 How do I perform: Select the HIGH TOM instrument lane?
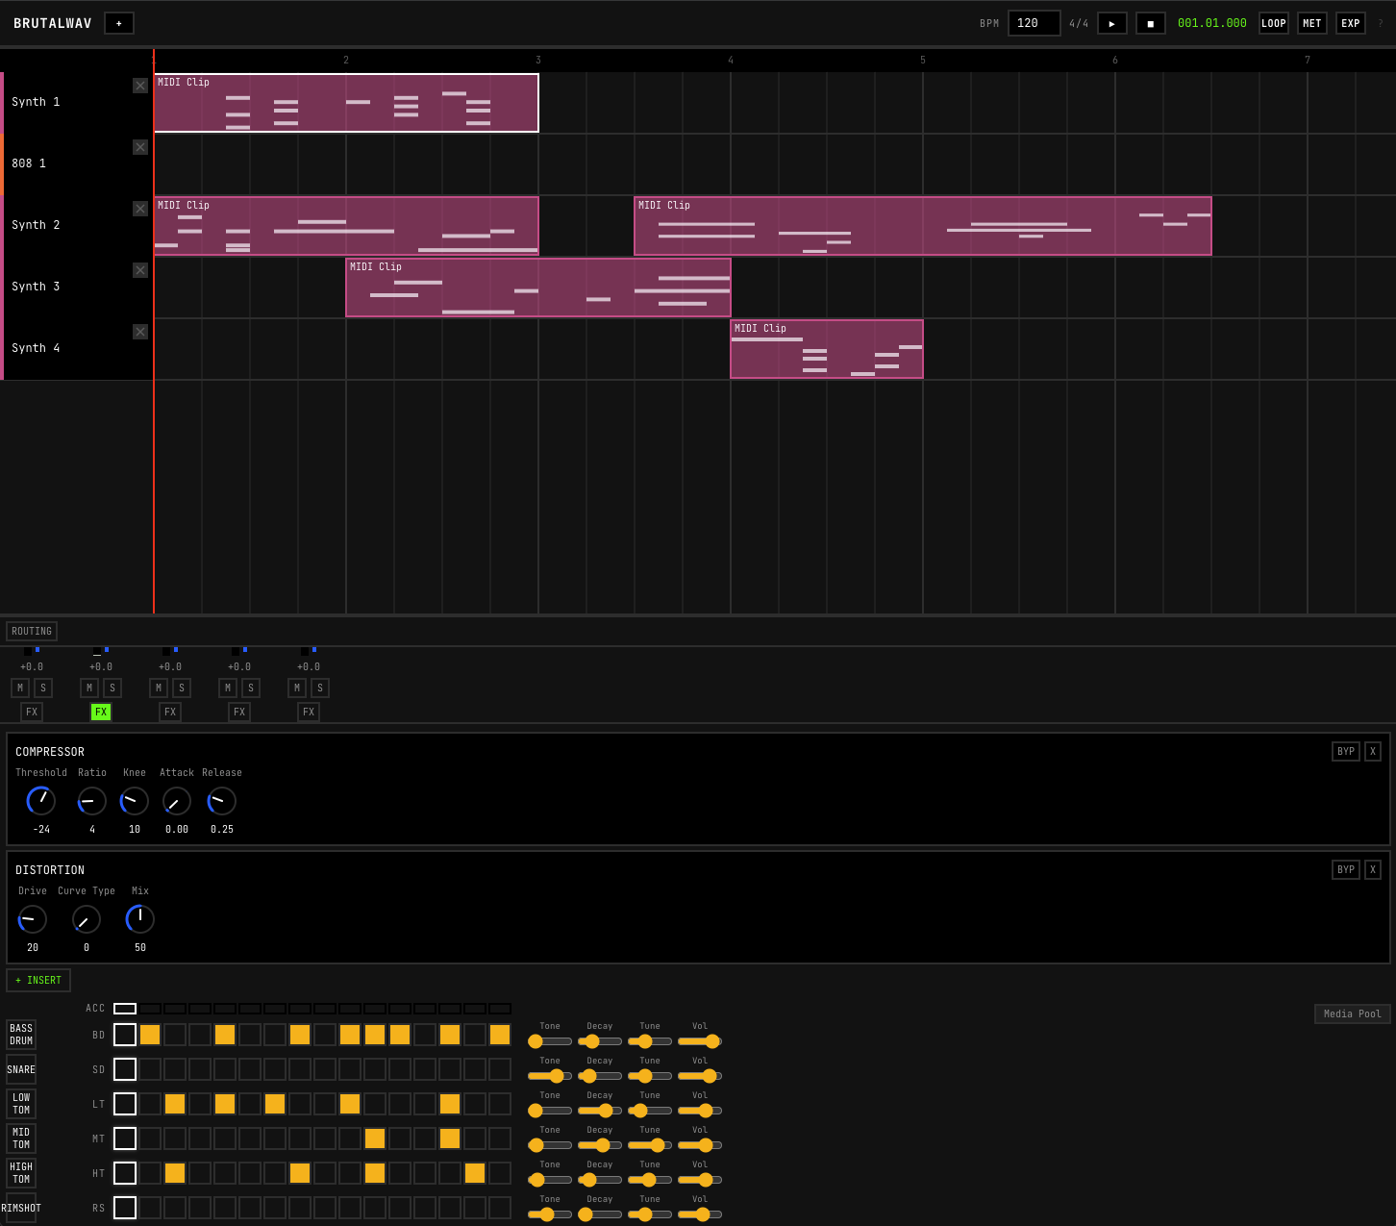[20, 1172]
